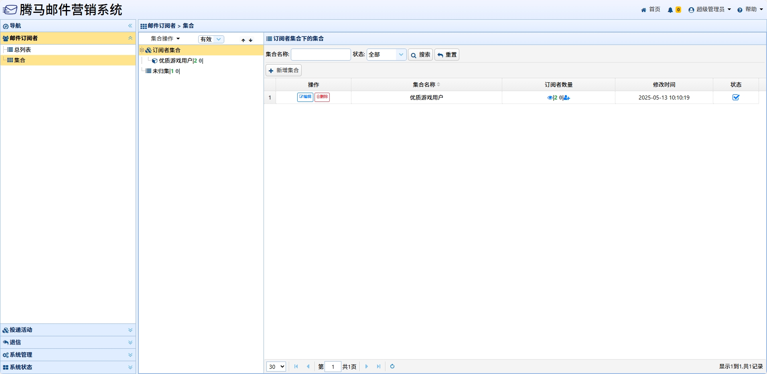Click the 集合名称 search input field
The image size is (767, 374).
click(321, 55)
